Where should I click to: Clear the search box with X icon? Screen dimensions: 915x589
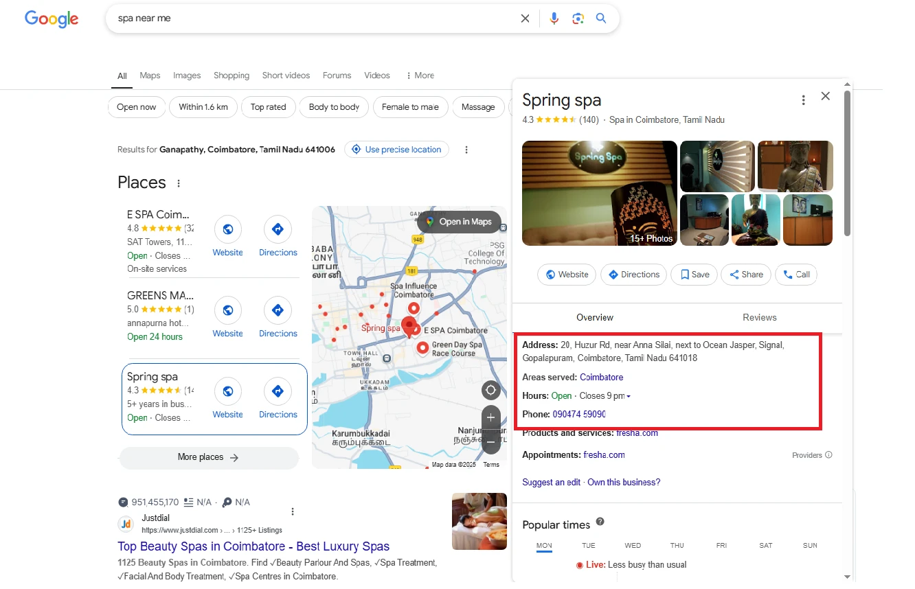click(525, 19)
